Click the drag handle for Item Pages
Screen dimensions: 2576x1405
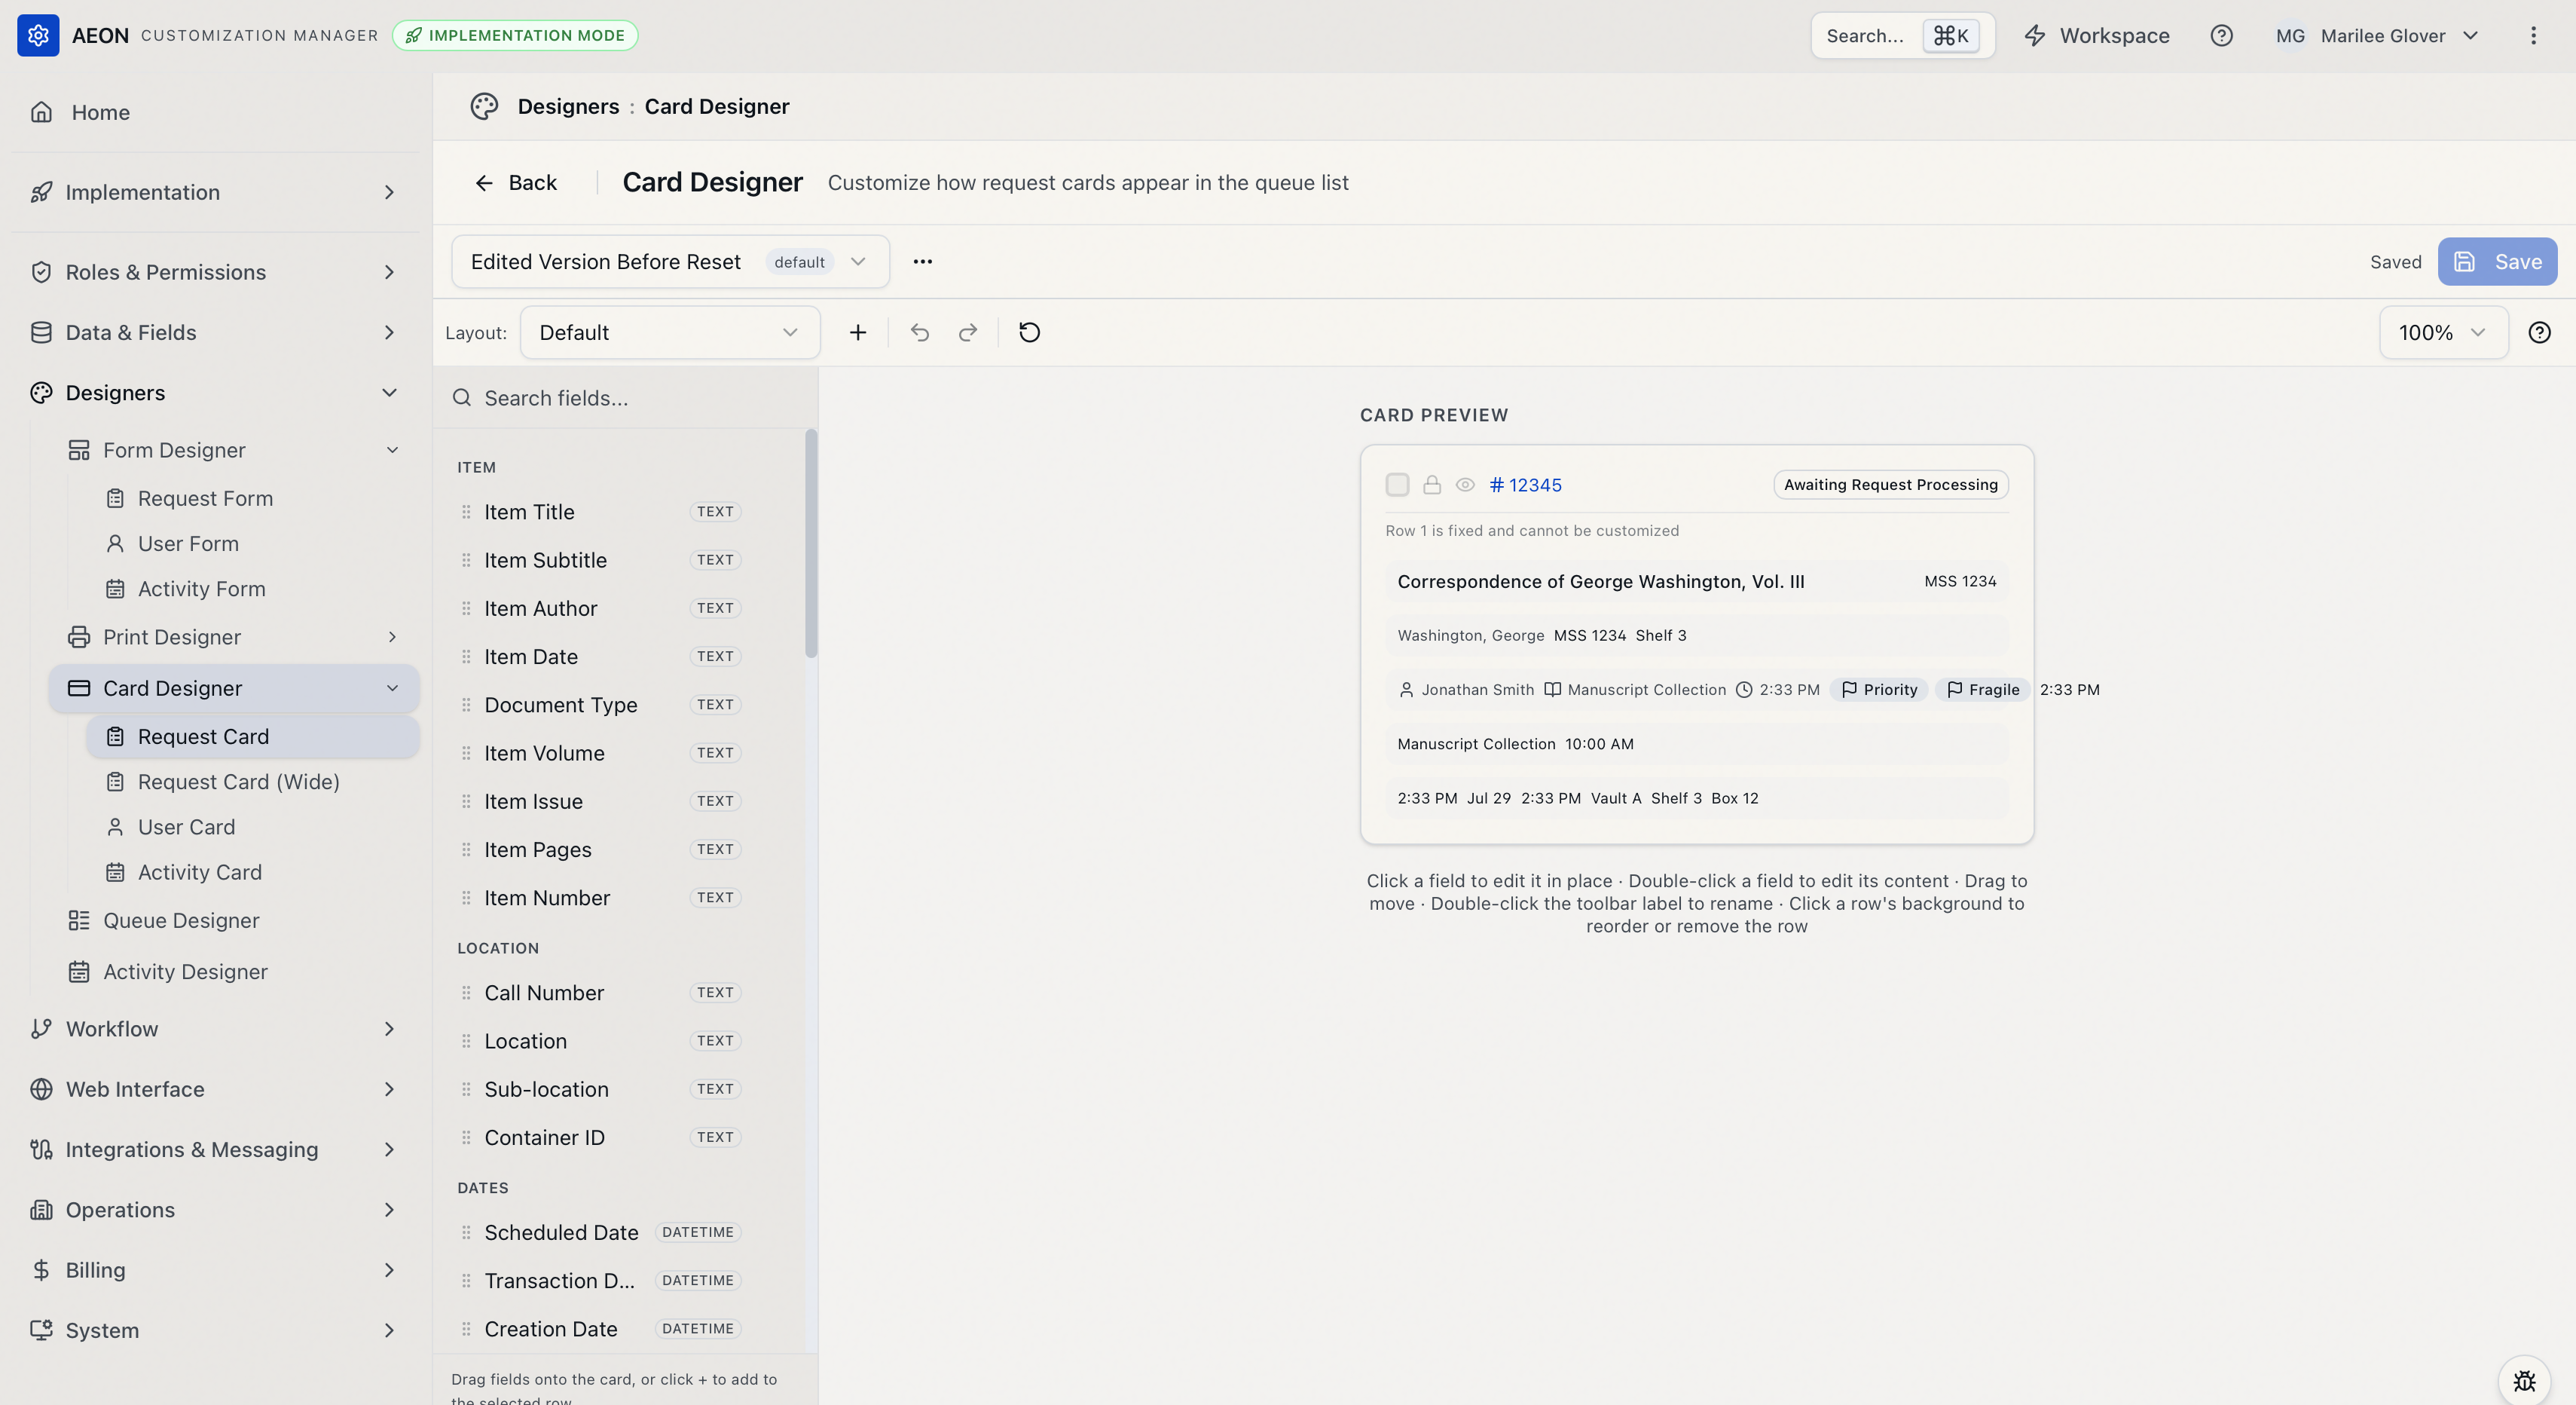[466, 849]
